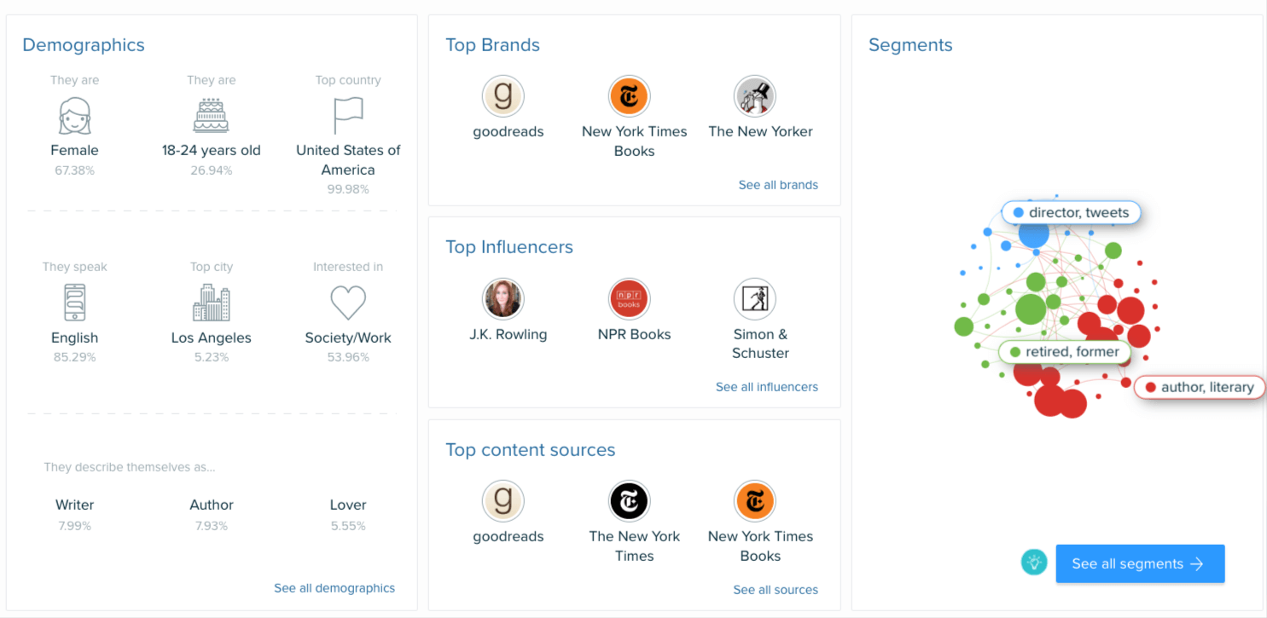1267x618 pixels.
Task: Click the See all segments button
Action: (x=1140, y=563)
